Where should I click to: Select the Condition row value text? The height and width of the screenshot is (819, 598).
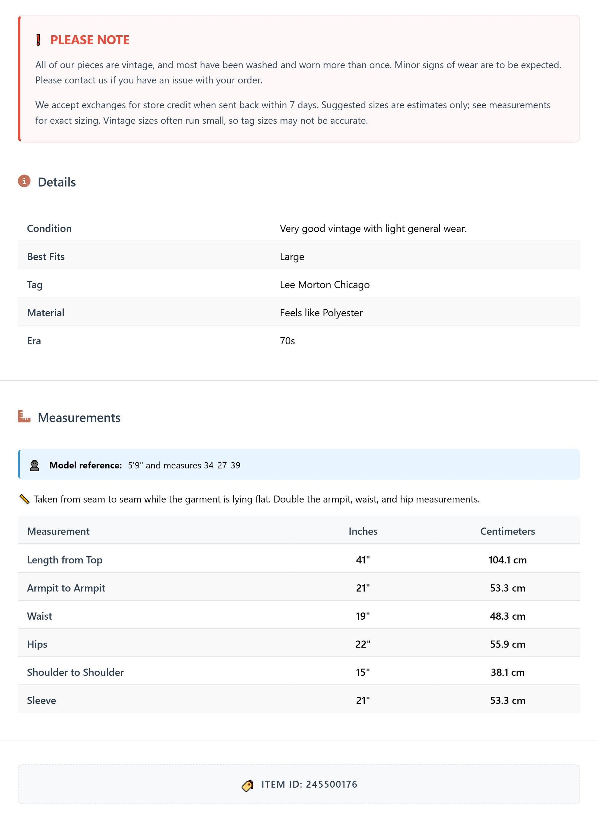tap(373, 228)
